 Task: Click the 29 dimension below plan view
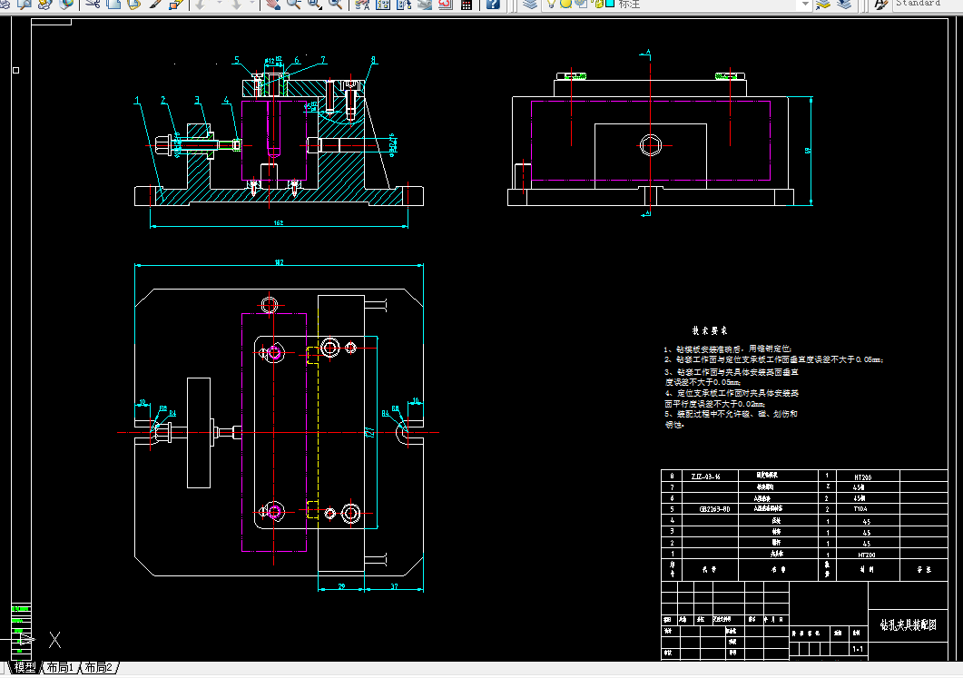click(x=341, y=586)
